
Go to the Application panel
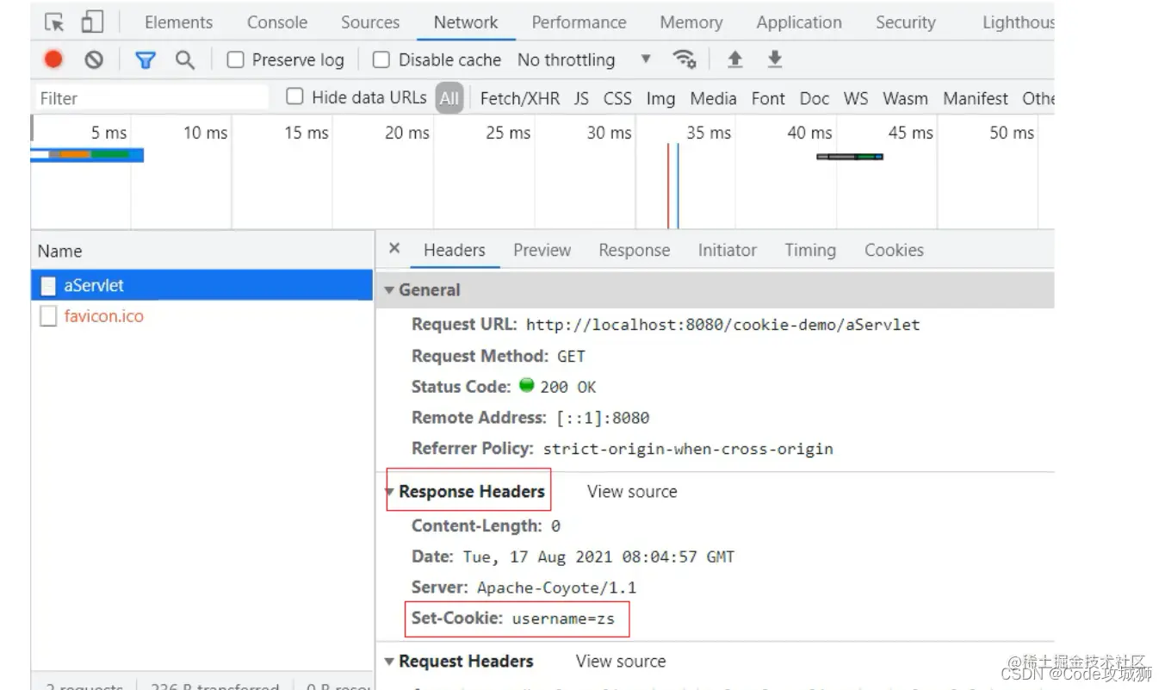coord(799,22)
